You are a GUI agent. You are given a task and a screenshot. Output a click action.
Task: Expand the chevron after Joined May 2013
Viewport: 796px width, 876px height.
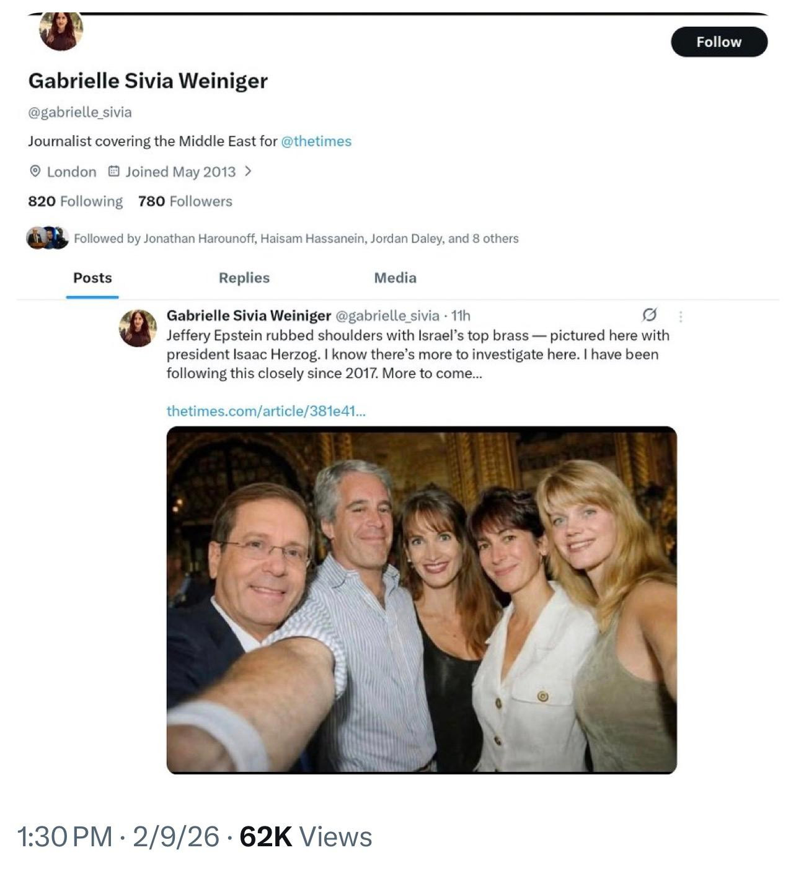(248, 172)
